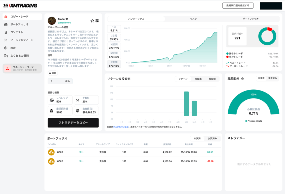Viewport: 285px width, 194px height.
Task: Open ポートフォリオ via the briefcase icon
Action: [x=6, y=24]
